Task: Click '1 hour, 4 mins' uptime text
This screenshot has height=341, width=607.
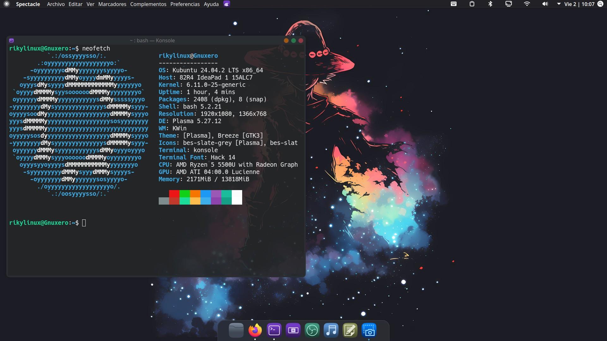Action: 211,92
